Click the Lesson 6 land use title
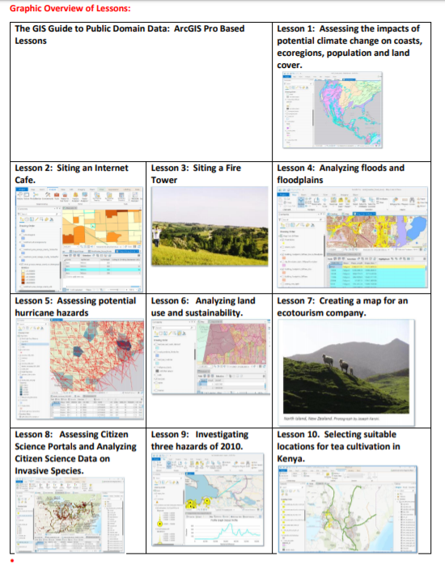 (203, 307)
